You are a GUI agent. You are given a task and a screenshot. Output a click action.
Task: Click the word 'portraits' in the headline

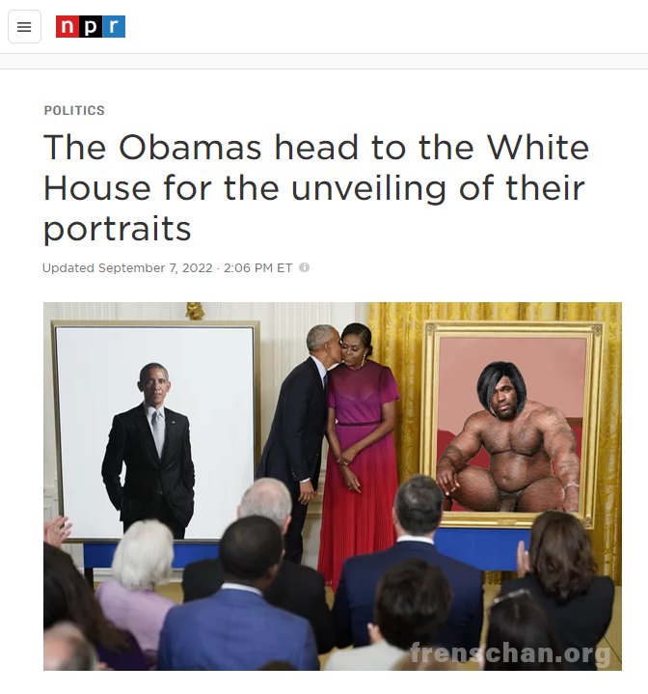(x=117, y=229)
